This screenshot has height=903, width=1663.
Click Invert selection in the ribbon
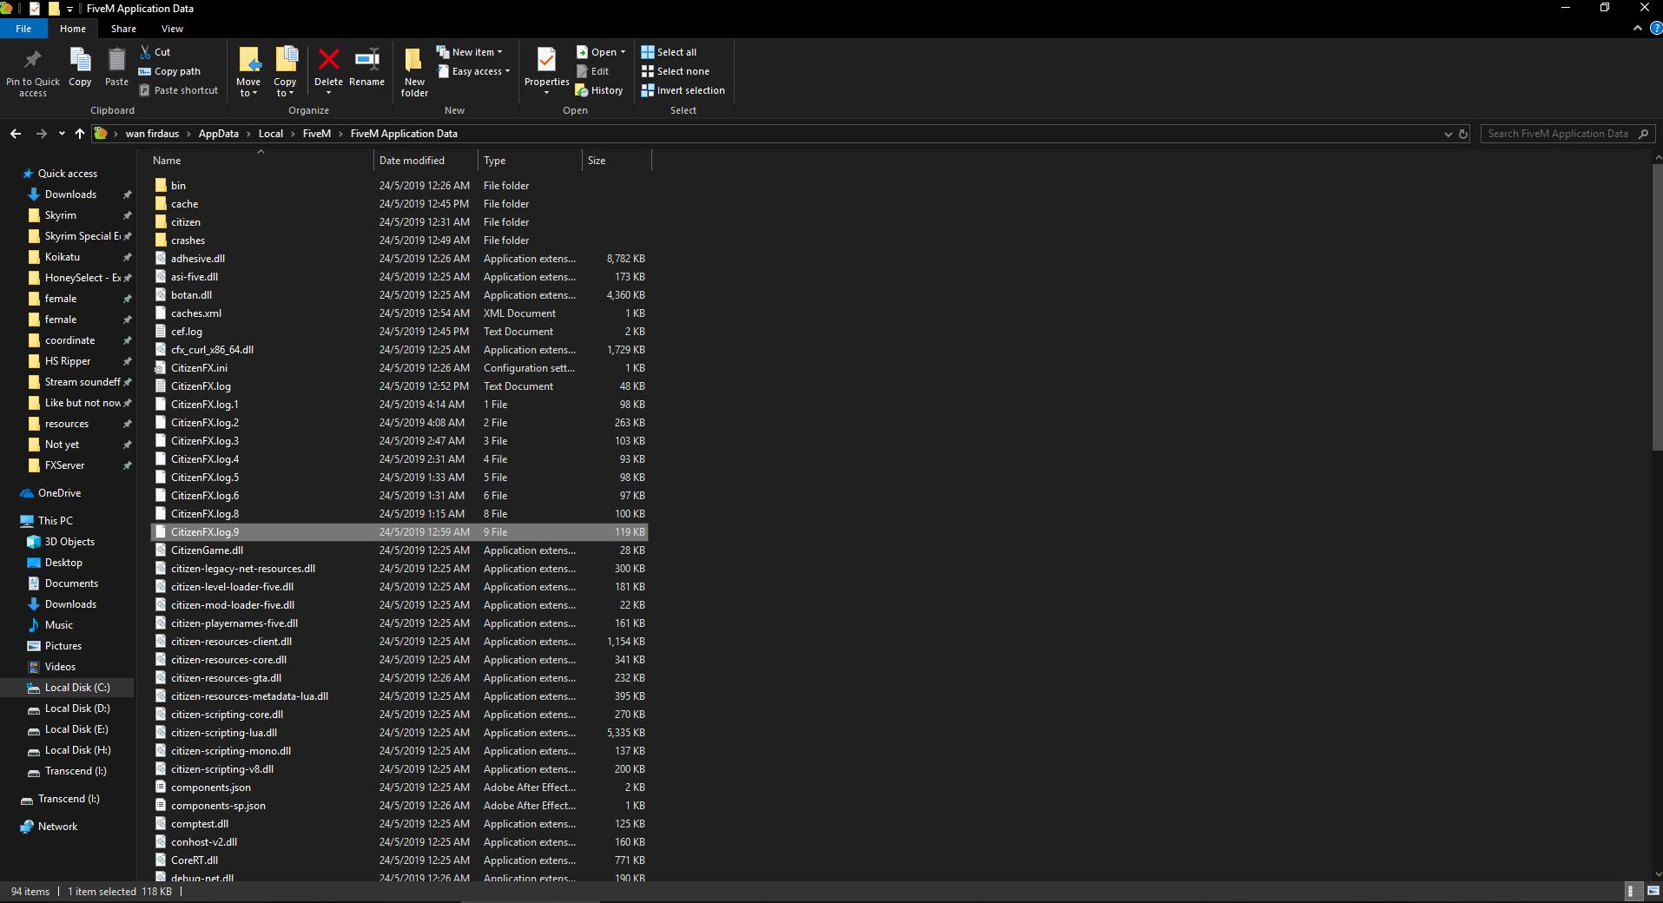pos(683,90)
